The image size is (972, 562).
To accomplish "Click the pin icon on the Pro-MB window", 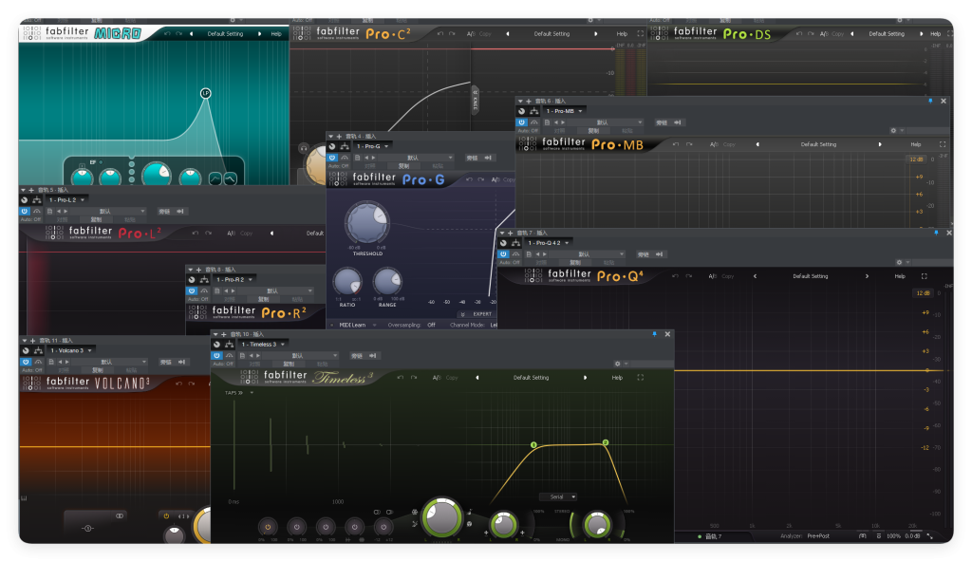I will coord(930,102).
